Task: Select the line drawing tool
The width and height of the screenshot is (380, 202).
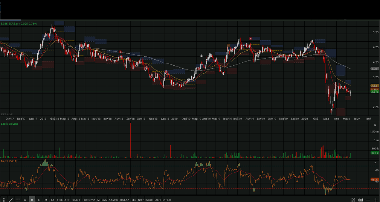Action: coord(11,199)
